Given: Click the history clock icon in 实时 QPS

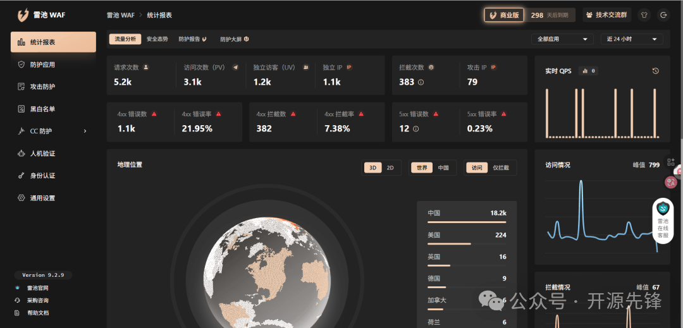Looking at the screenshot, I should click(656, 71).
